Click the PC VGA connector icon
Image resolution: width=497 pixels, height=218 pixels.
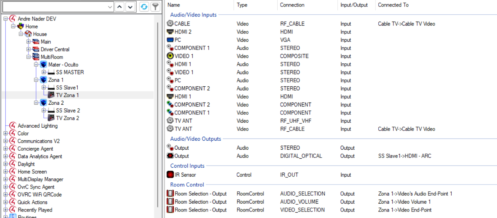click(170, 40)
